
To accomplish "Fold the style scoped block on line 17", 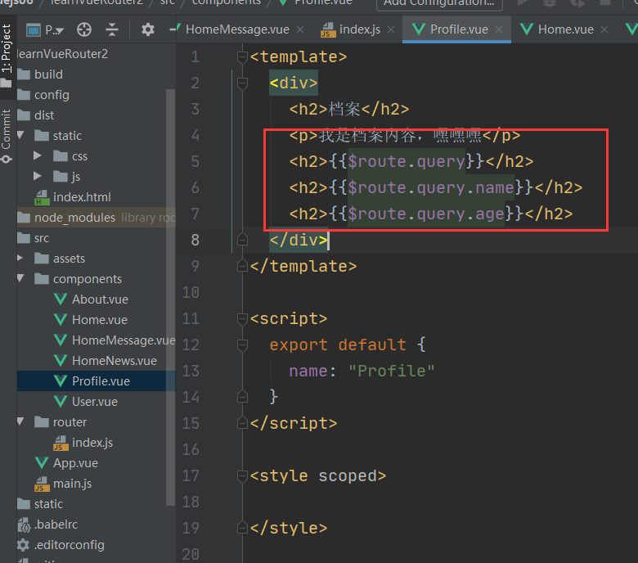I will click(242, 476).
